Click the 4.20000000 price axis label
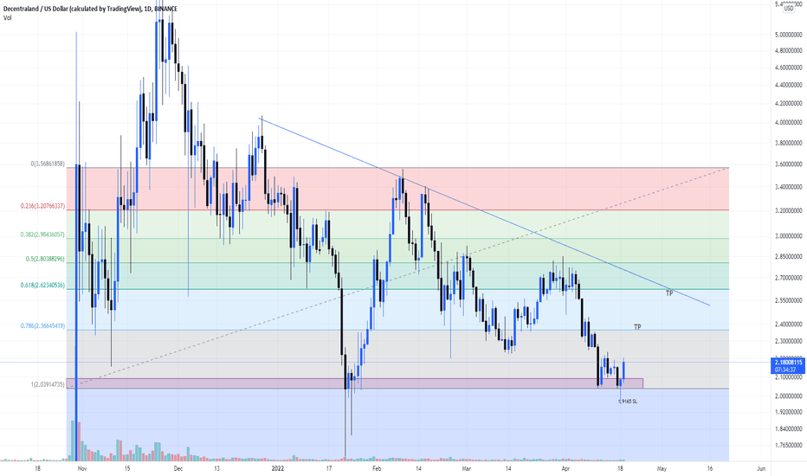 pos(787,104)
